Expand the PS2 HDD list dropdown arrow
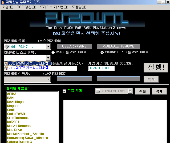This screenshot has width=170, height=143. pyautogui.click(x=48, y=47)
